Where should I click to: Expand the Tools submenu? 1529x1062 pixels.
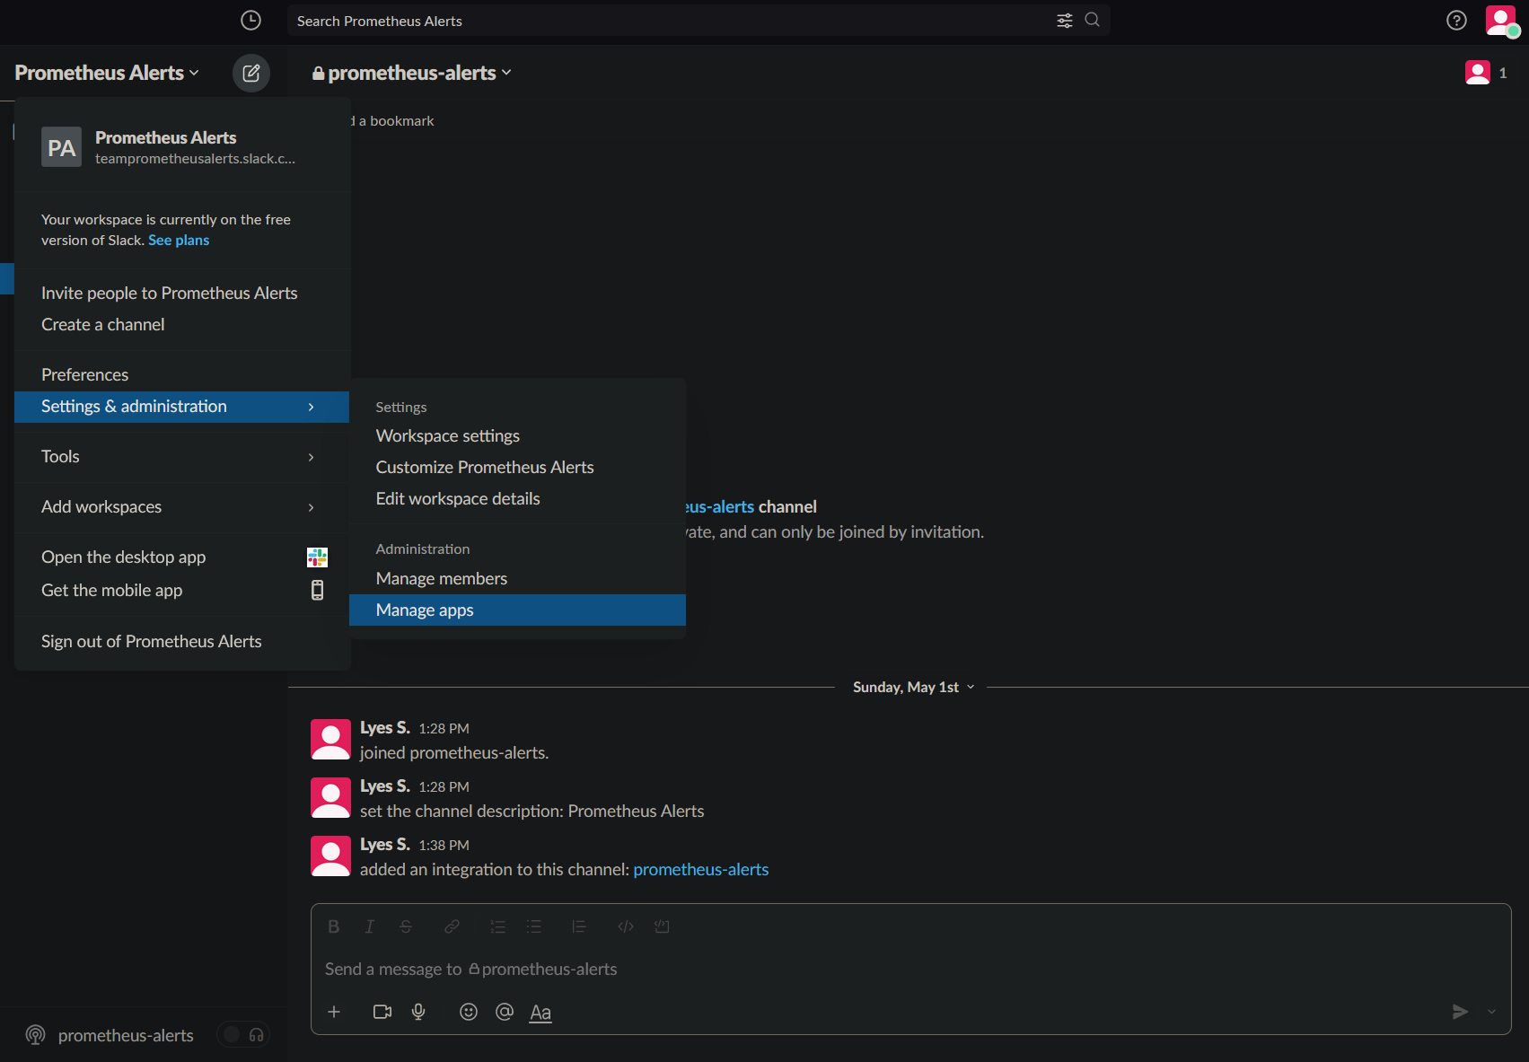(181, 457)
